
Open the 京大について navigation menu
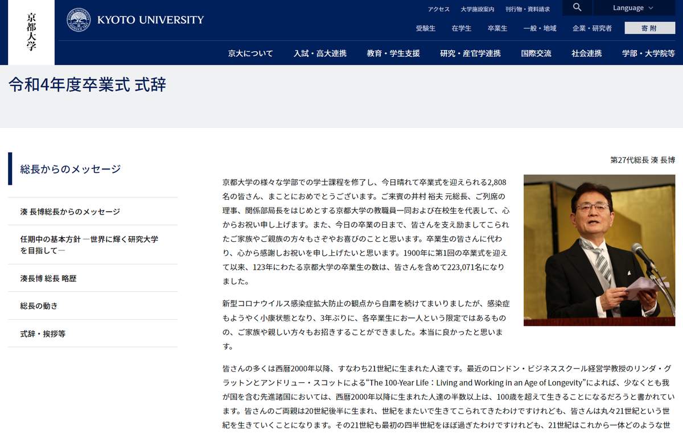(x=249, y=53)
